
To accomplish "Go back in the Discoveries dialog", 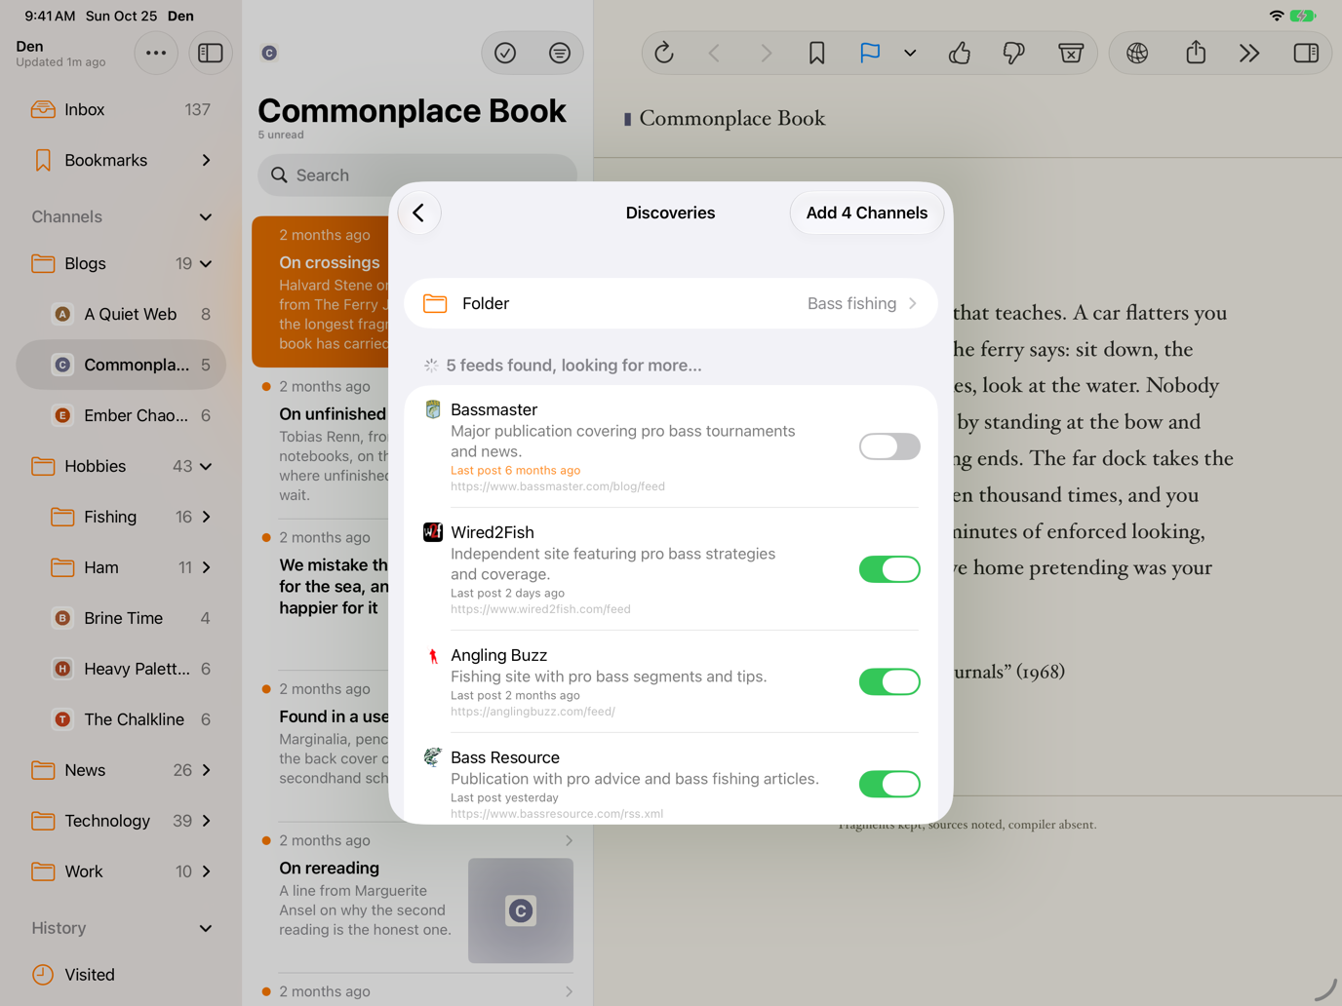I will point(419,213).
